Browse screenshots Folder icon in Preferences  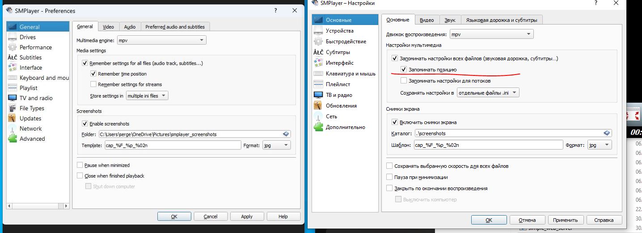pyautogui.click(x=286, y=134)
